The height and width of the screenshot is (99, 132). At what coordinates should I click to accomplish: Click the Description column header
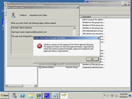pyautogui.click(x=94, y=17)
